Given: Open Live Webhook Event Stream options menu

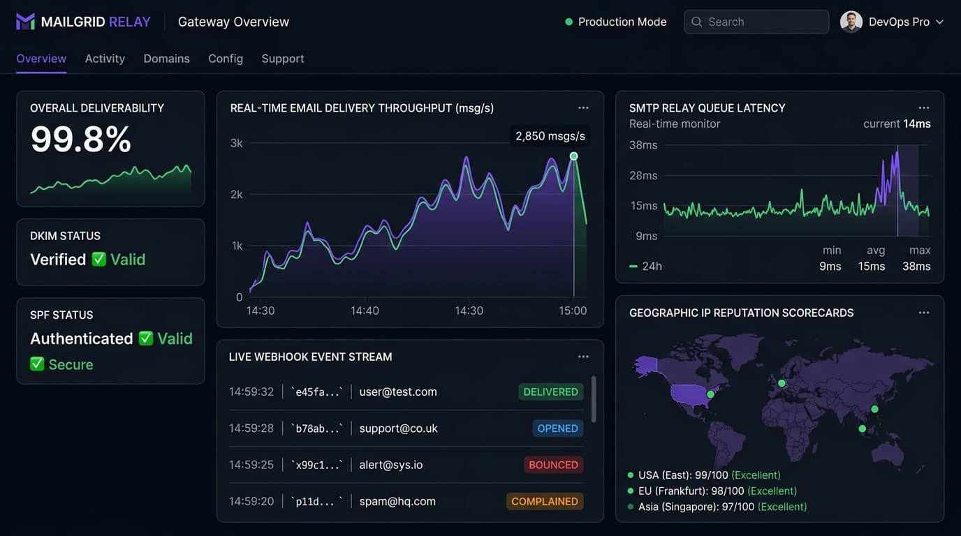Looking at the screenshot, I should click(x=583, y=357).
